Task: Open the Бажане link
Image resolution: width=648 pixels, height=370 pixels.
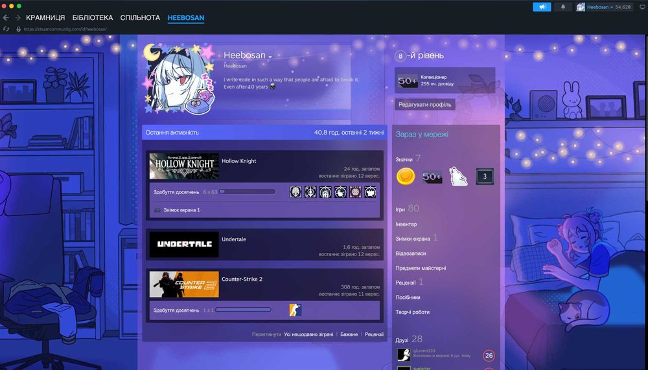Action: (x=349, y=334)
